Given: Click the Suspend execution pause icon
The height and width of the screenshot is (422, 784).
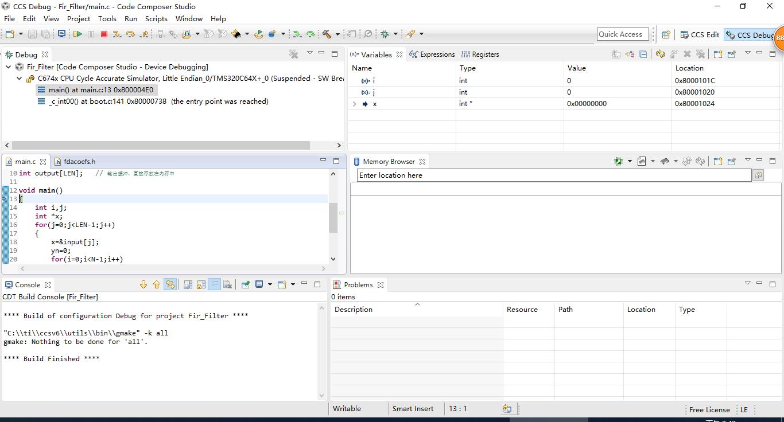Looking at the screenshot, I should click(90, 34).
